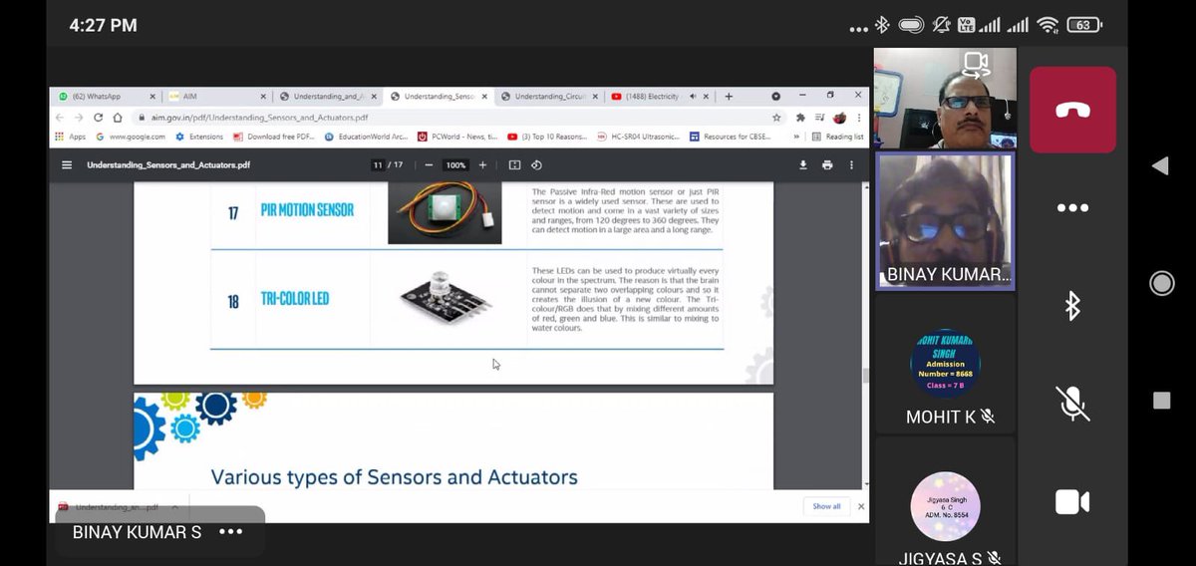
Task: Zoom in the PDF with plus
Action: coord(482,164)
